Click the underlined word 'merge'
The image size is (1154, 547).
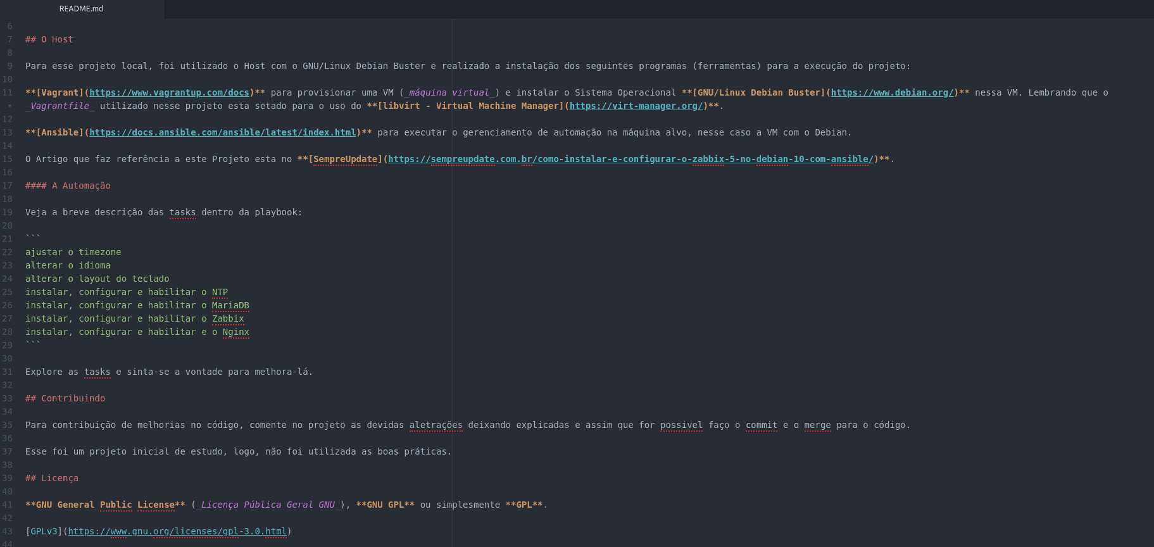tap(817, 425)
